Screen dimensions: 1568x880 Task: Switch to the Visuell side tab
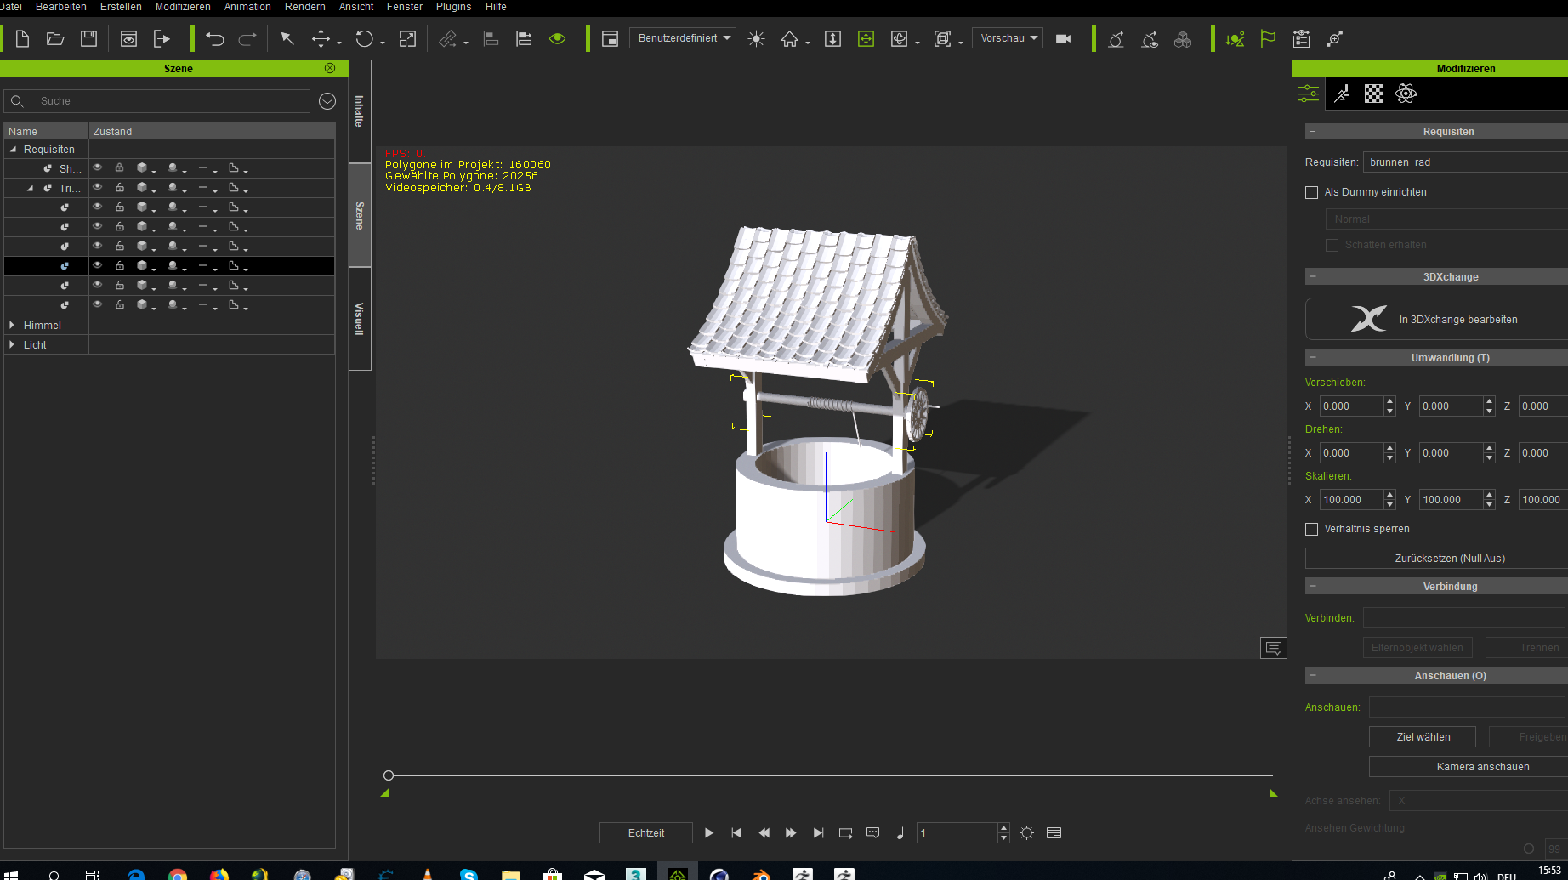pyautogui.click(x=360, y=319)
